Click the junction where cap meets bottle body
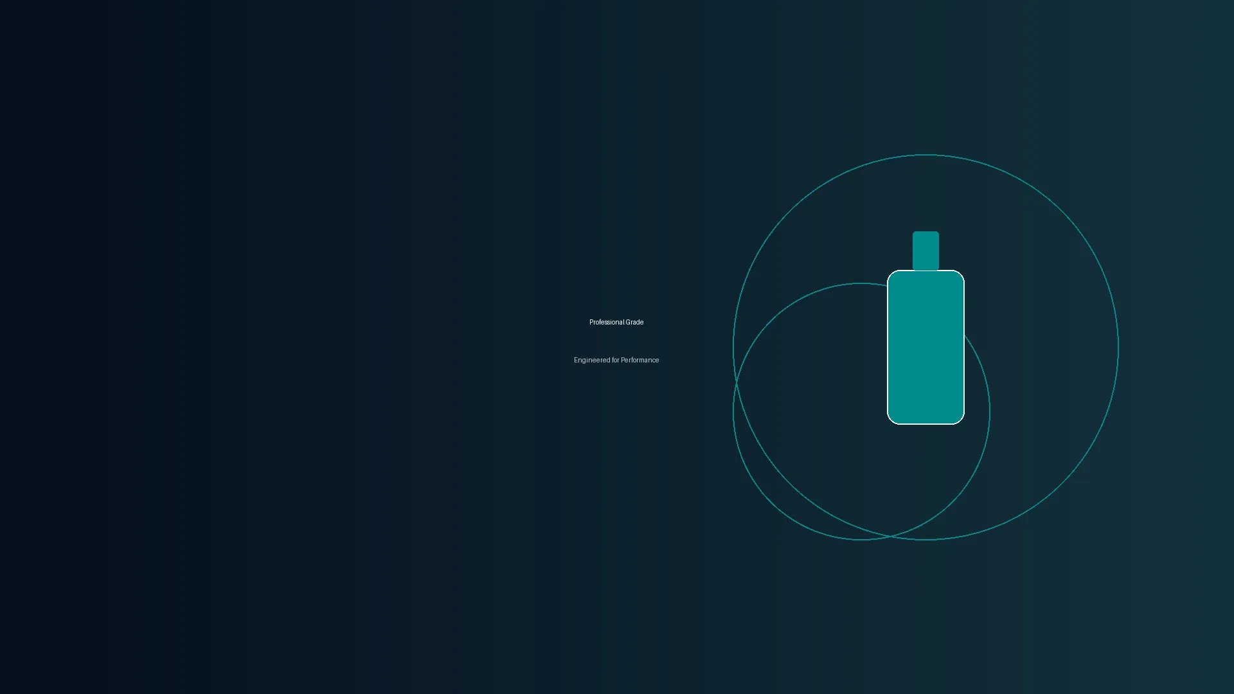This screenshot has height=694, width=1234. tap(925, 271)
